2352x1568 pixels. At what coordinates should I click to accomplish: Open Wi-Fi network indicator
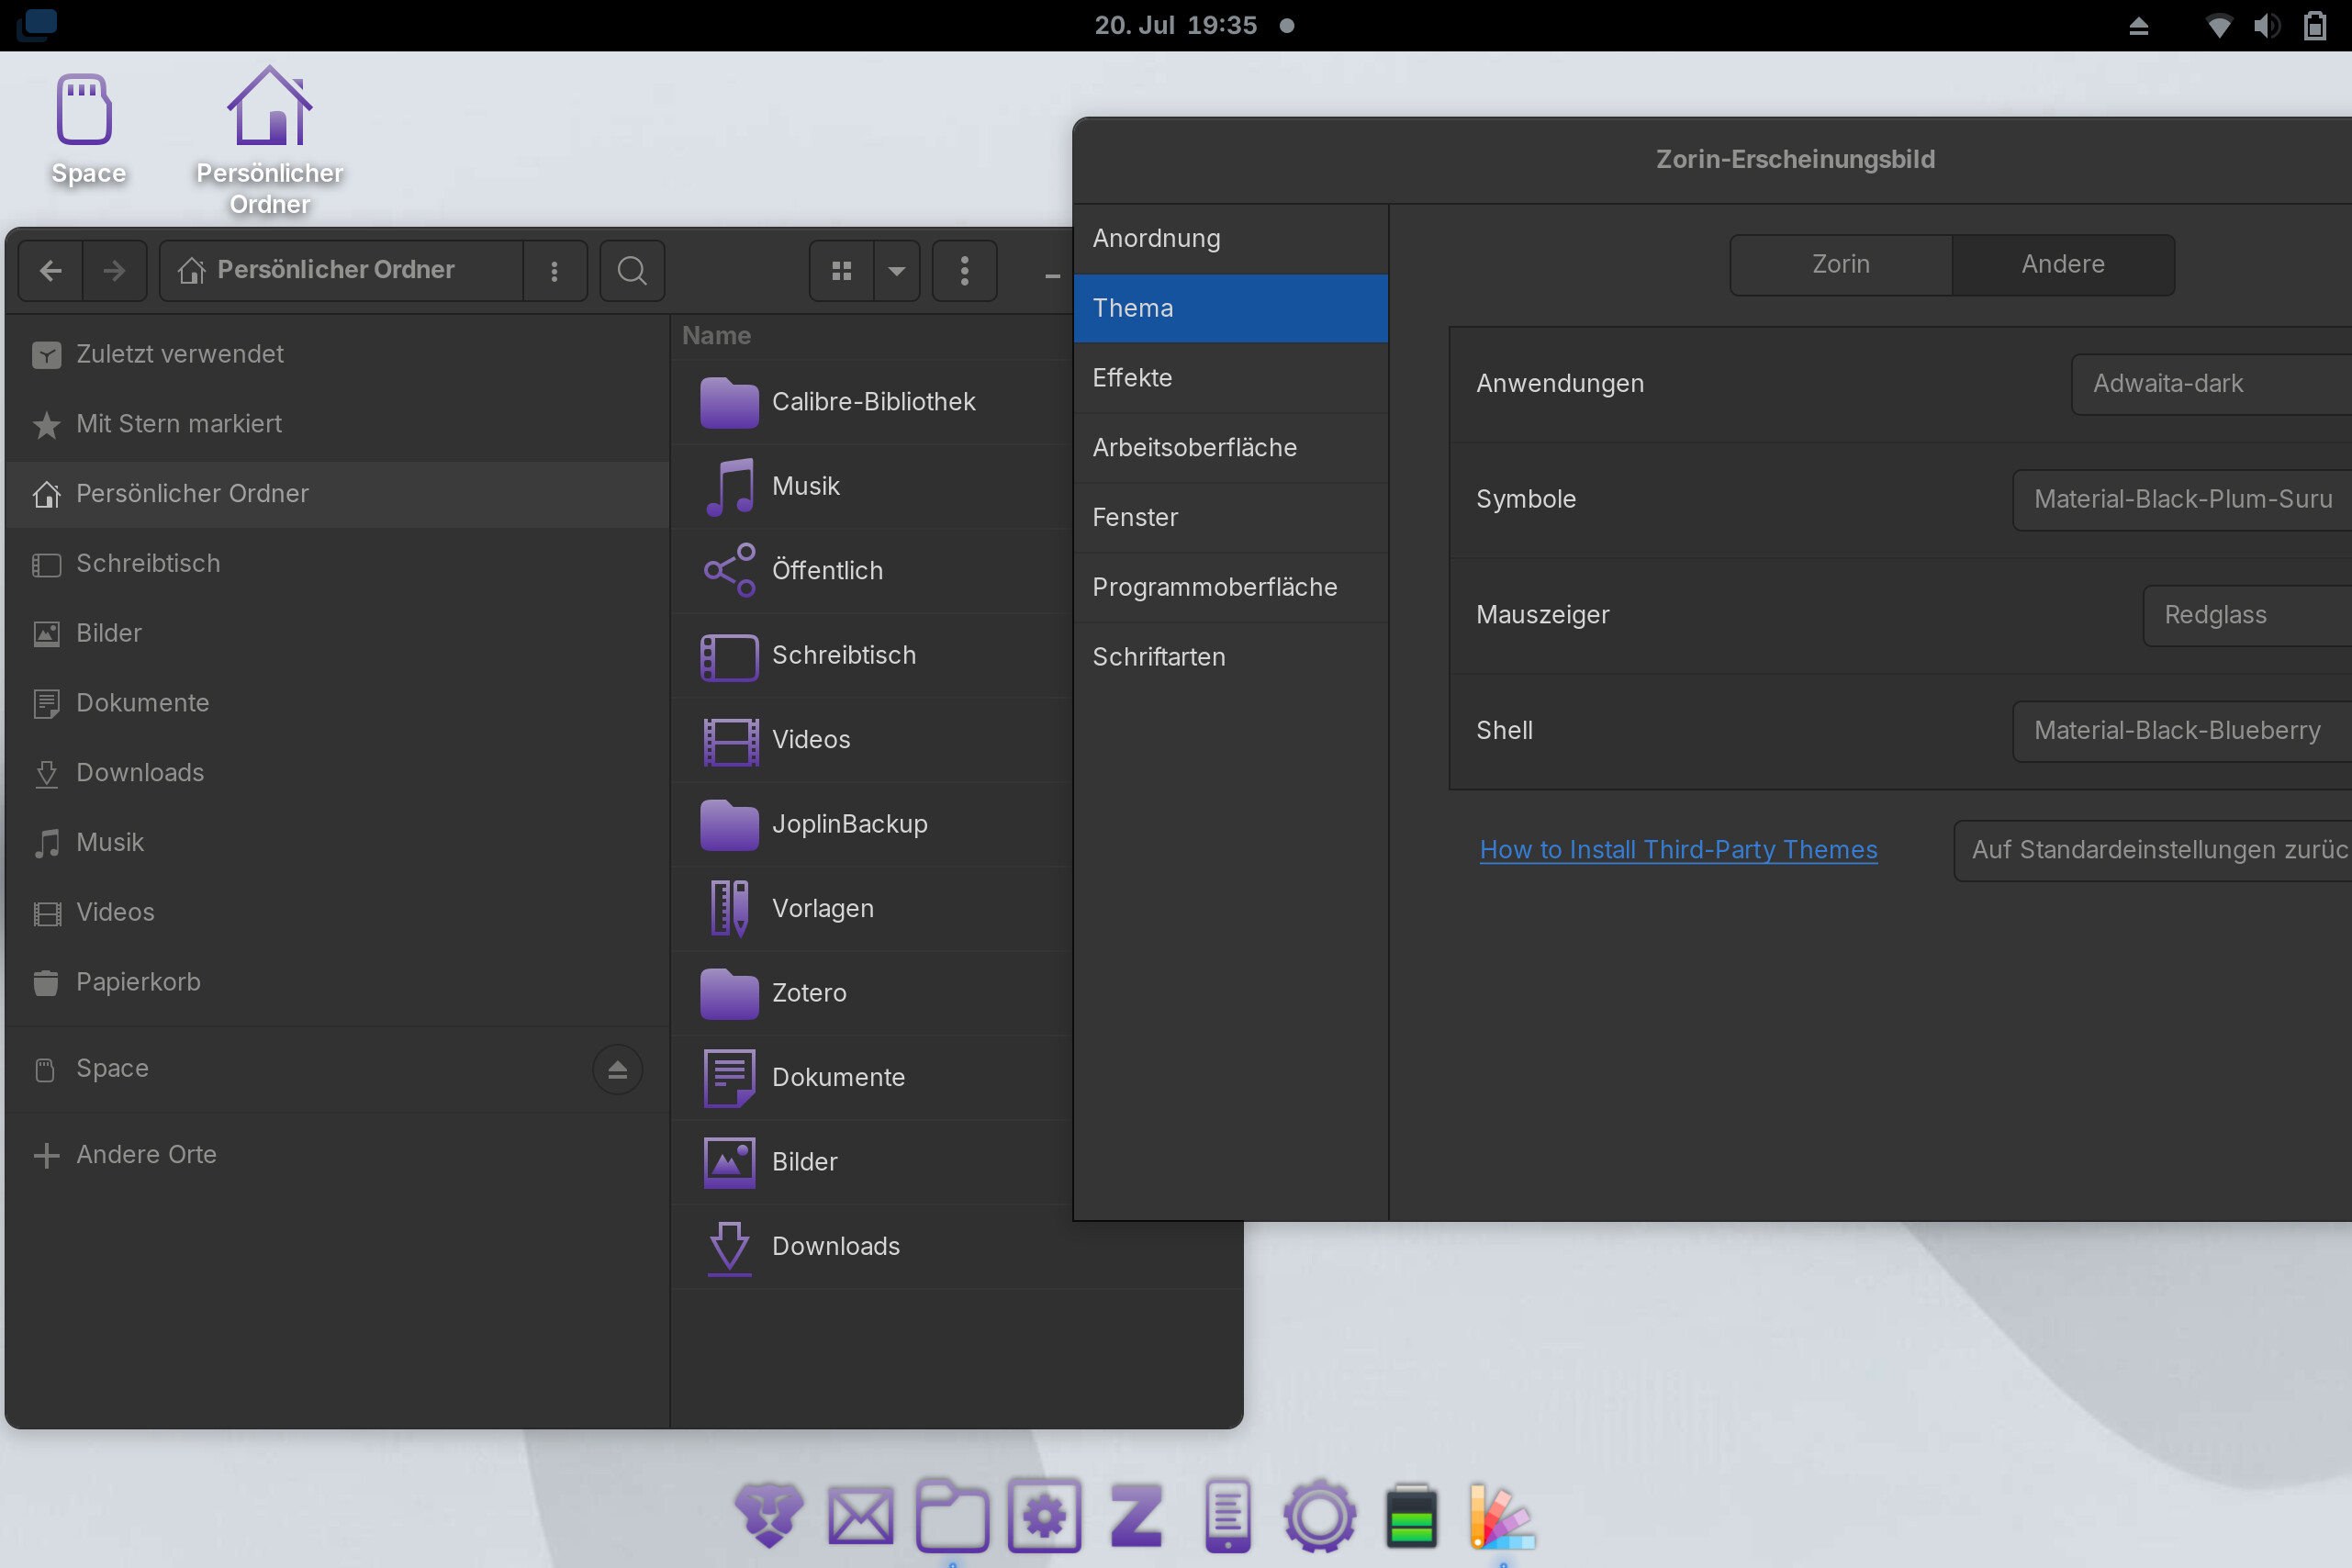pyautogui.click(x=2219, y=25)
